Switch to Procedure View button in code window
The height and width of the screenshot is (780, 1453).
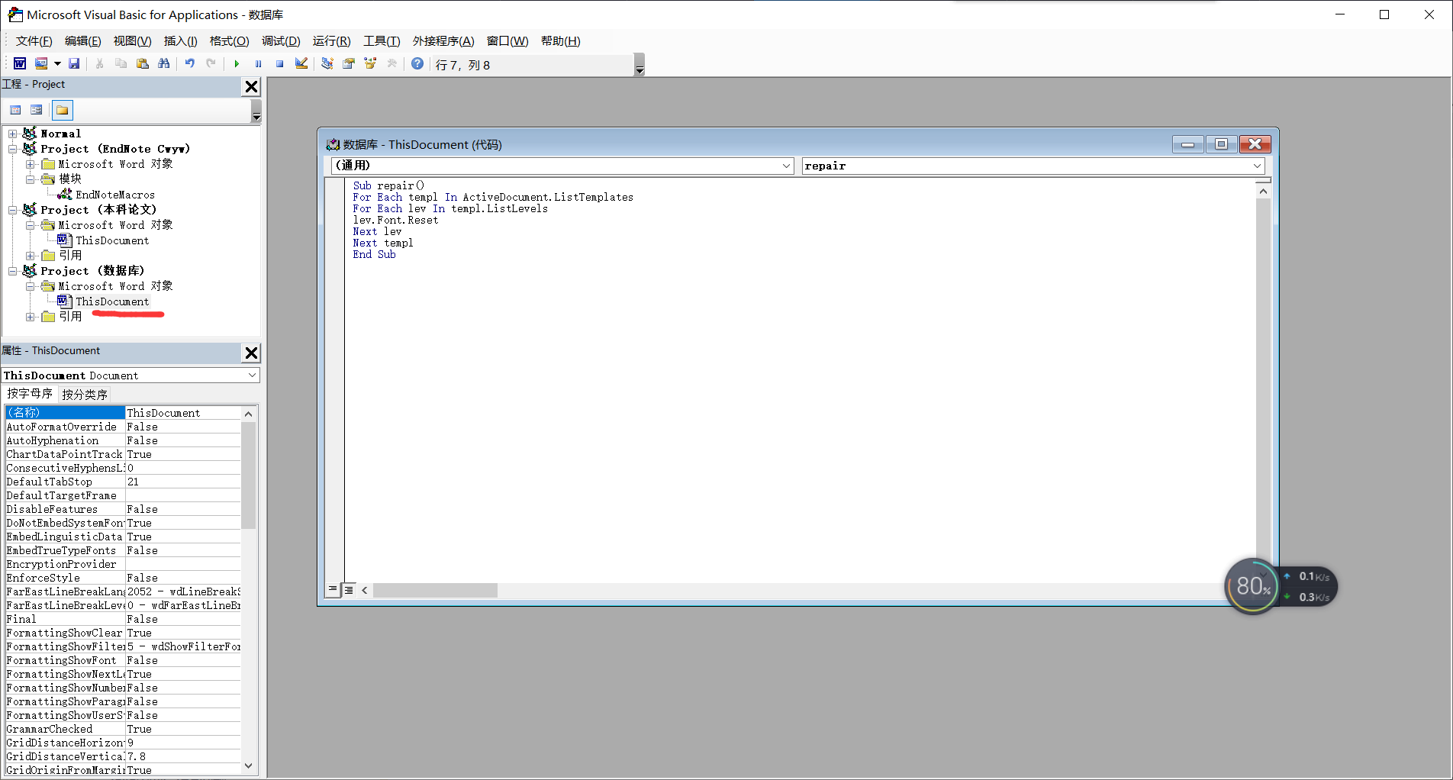coord(333,590)
